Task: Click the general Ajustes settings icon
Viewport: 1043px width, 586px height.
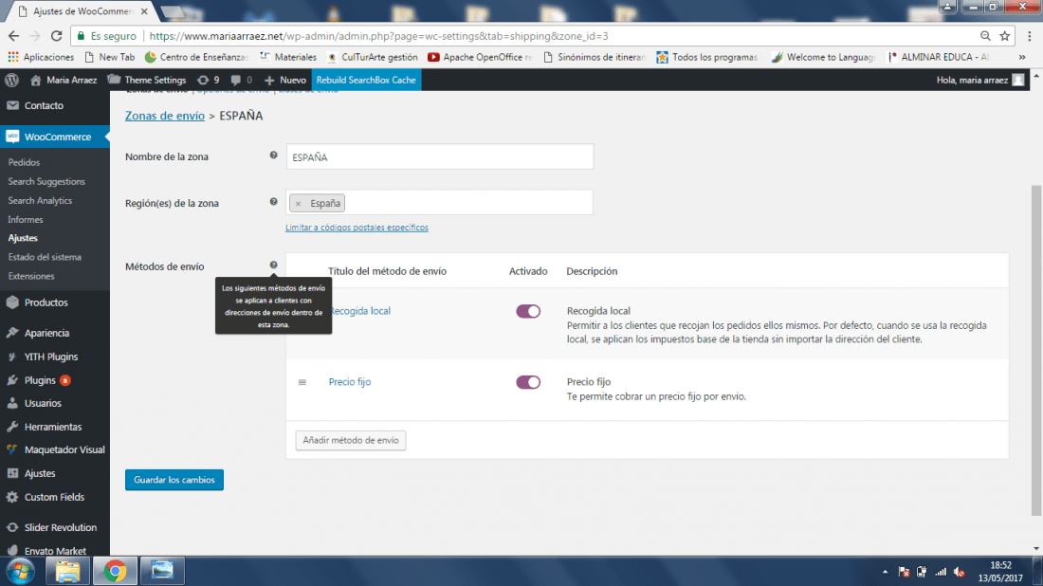Action: point(12,473)
